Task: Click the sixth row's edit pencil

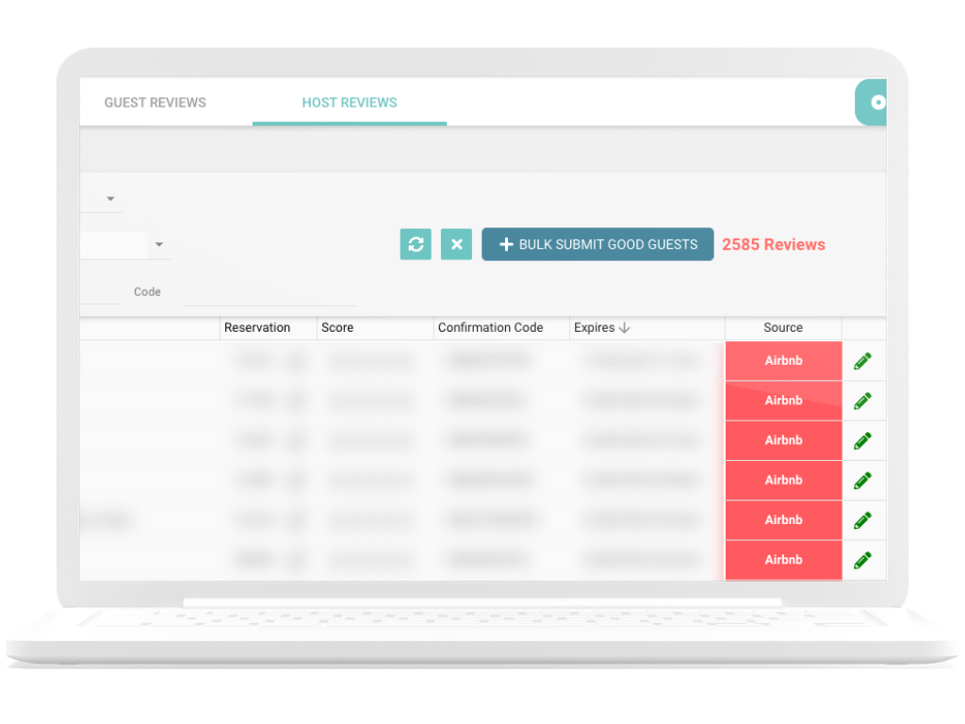Action: 863,560
